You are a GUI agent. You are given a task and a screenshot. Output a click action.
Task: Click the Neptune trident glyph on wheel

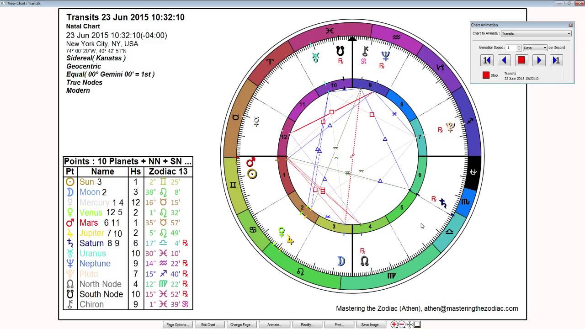pyautogui.click(x=386, y=56)
